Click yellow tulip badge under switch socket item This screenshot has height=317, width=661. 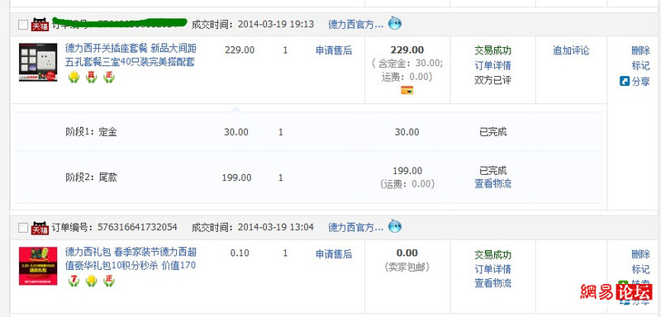coord(74,77)
